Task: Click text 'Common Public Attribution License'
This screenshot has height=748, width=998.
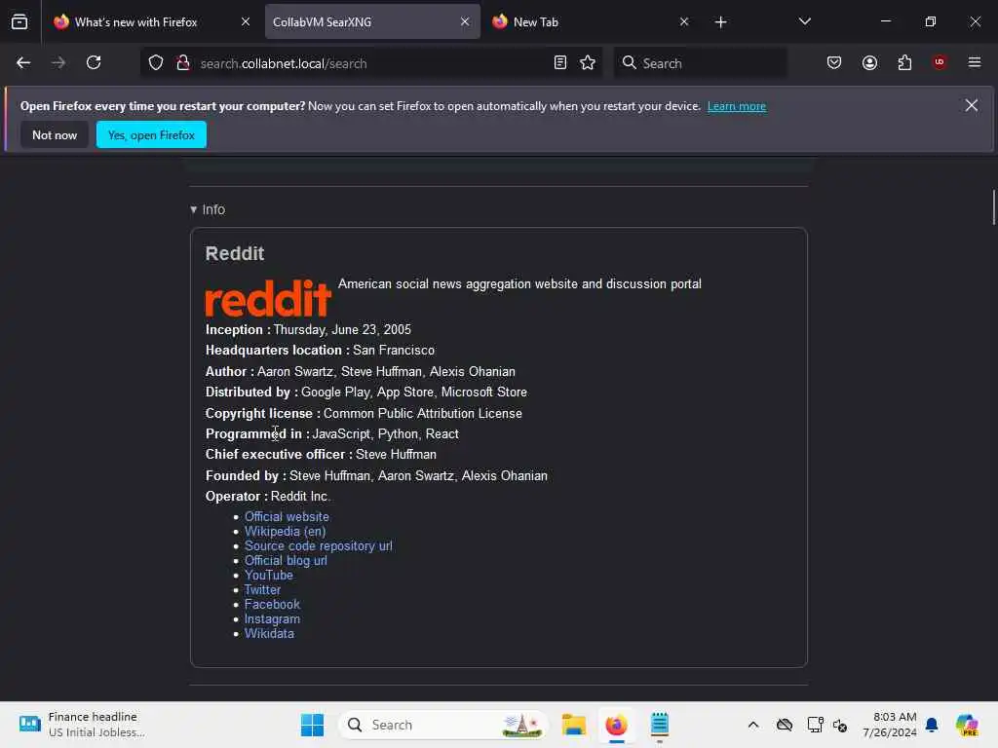Action: (x=423, y=413)
